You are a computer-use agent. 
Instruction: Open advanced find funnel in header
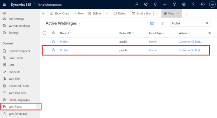pos(174,5)
